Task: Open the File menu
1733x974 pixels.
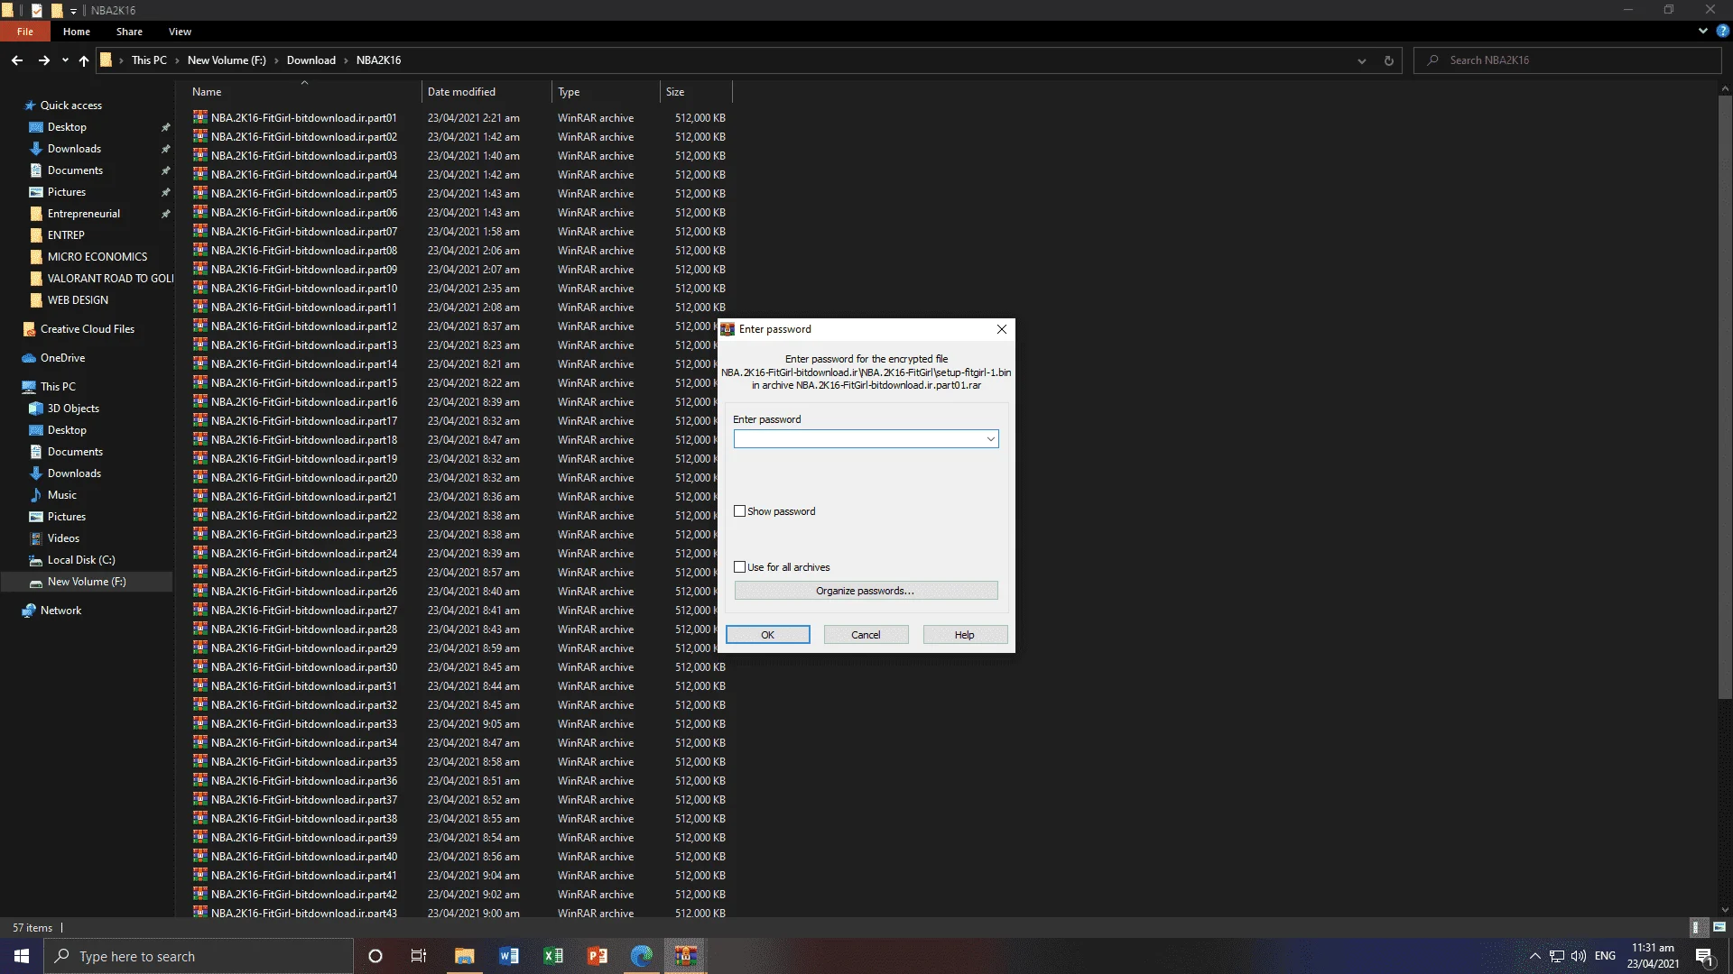Action: coord(25,32)
